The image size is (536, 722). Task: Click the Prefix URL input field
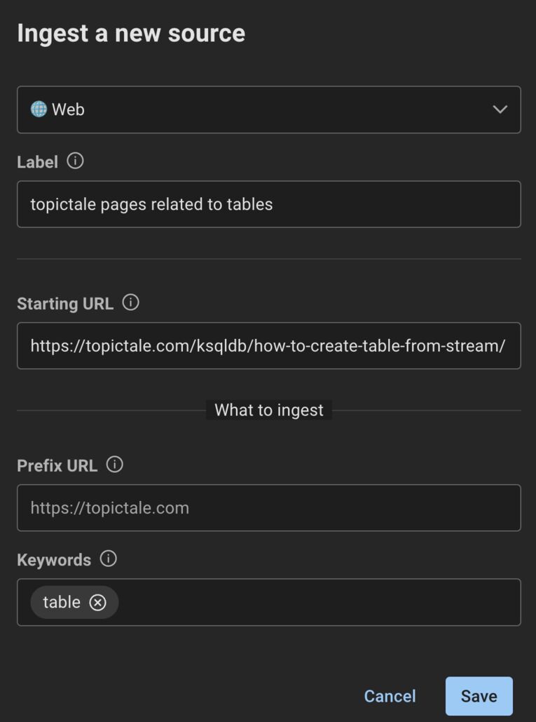pyautogui.click(x=268, y=507)
